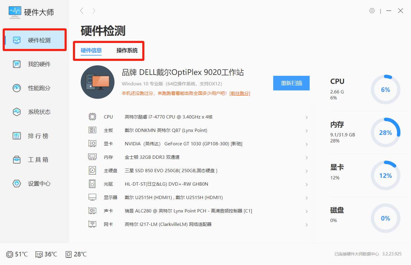Image resolution: width=411 pixels, height=265 pixels.
Task: Click the 声卡 sound card icon
Action: (92, 211)
